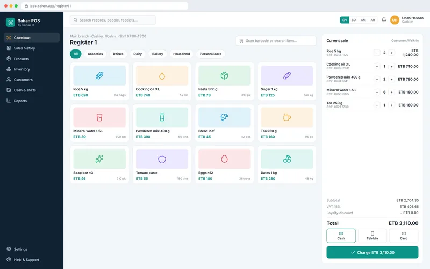Screen dimensions: 430x269
Task: Open the Checkout page in sidebar
Action: tap(32, 38)
